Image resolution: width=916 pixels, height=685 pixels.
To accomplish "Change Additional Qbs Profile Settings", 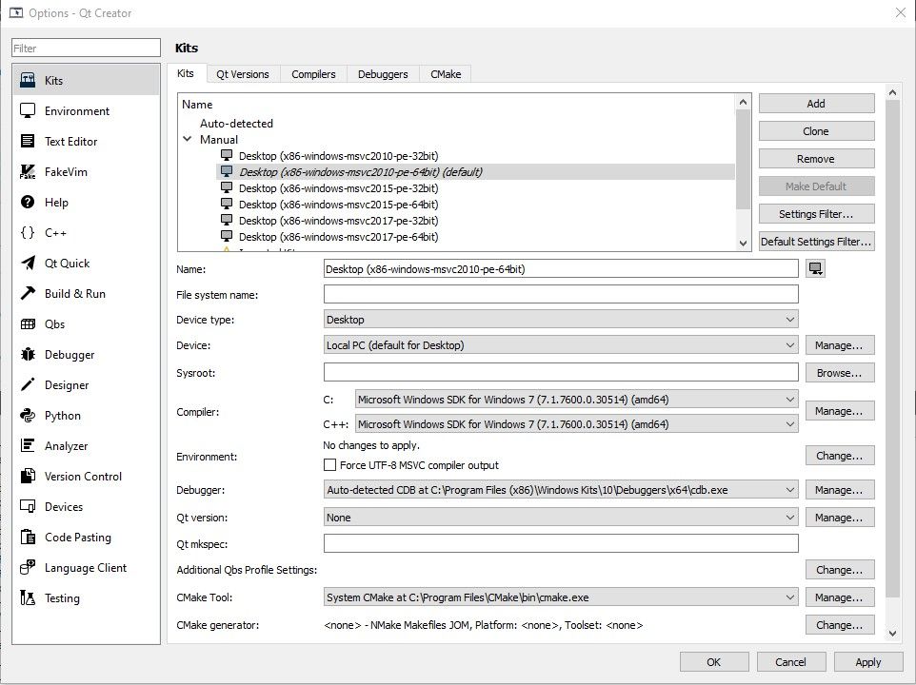I will 840,570.
